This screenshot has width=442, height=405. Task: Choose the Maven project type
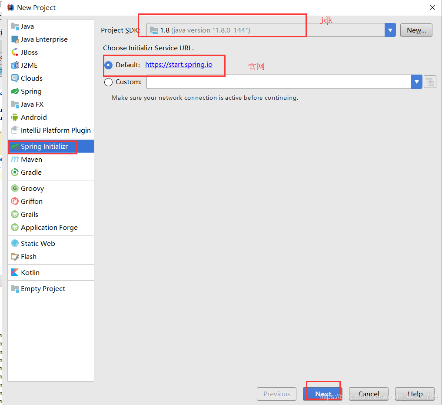coord(51,159)
